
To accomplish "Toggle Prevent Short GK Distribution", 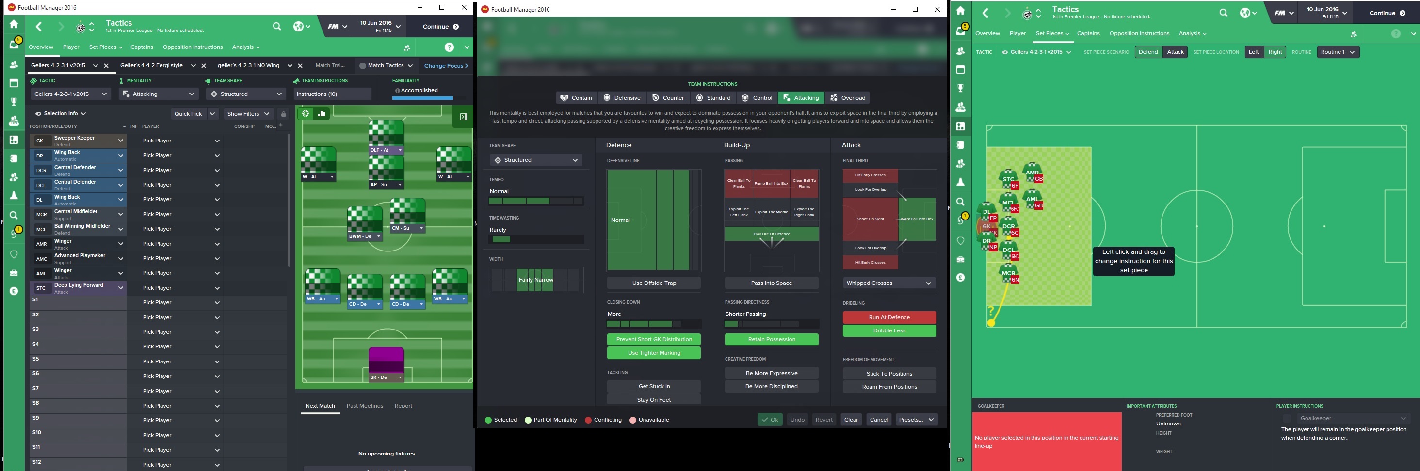I will (x=654, y=339).
